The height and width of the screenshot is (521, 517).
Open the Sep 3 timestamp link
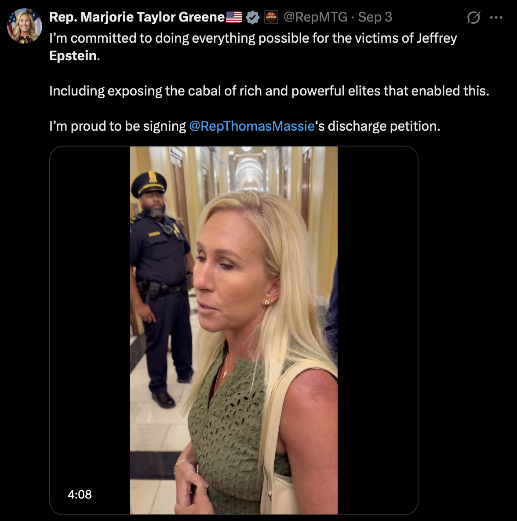click(x=375, y=17)
